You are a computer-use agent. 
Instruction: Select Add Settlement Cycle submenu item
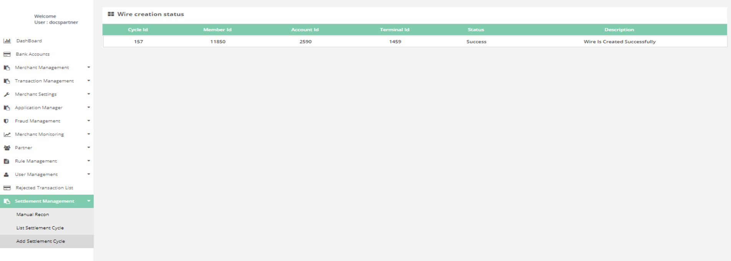click(x=40, y=241)
